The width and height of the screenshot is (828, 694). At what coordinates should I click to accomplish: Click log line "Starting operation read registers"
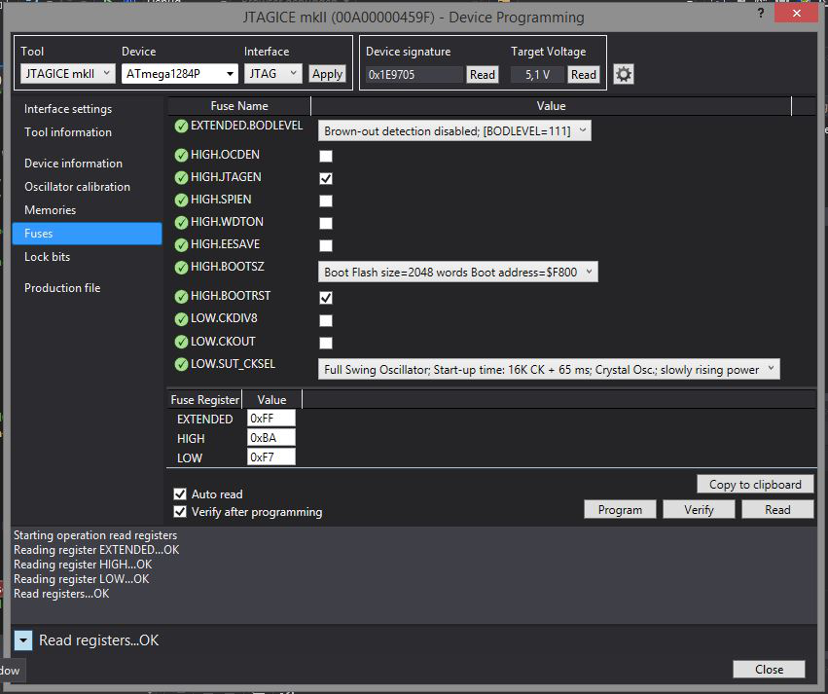[x=95, y=535]
